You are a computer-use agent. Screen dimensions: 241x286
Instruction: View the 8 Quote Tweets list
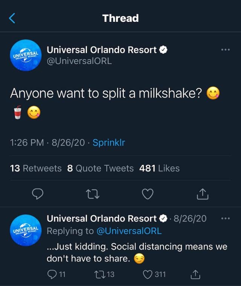101,168
